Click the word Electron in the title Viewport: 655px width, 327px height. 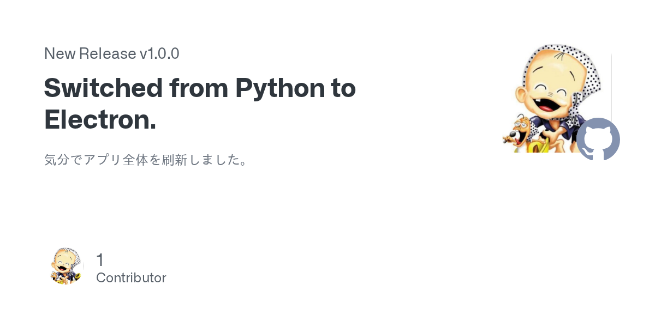pos(100,119)
